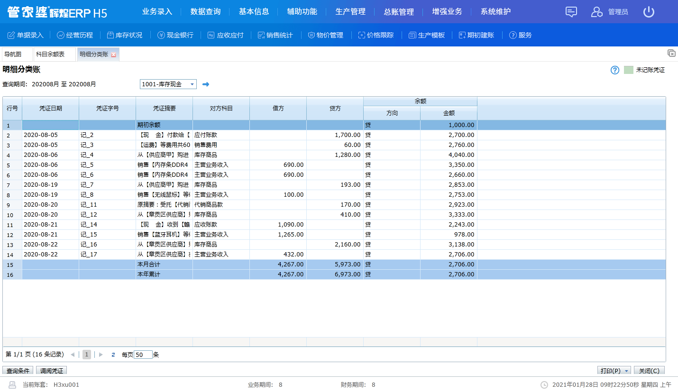Click the 本年累计 row label

click(x=165, y=274)
